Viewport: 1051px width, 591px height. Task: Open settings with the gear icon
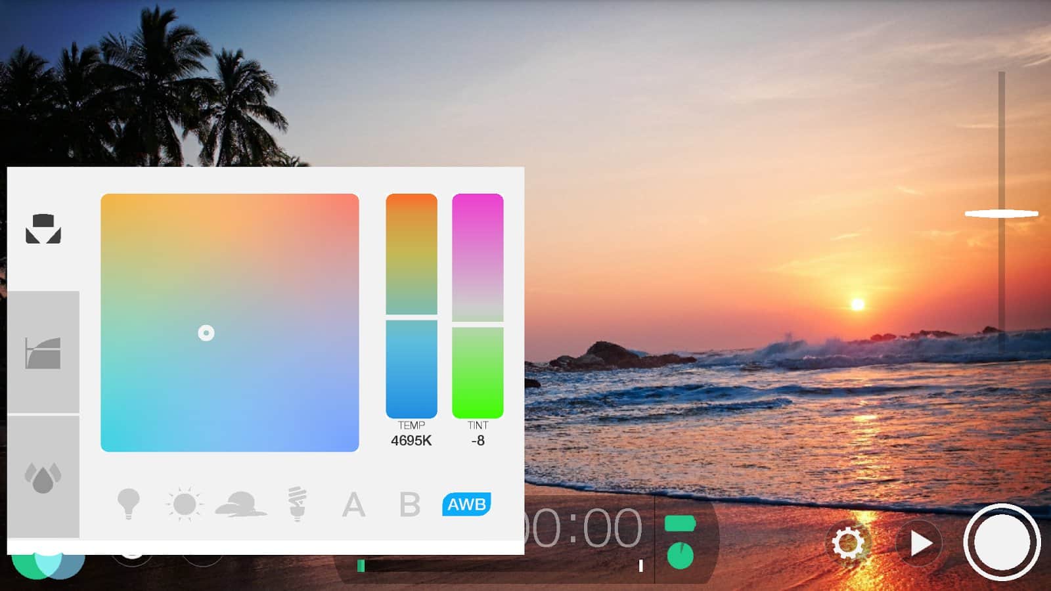point(848,544)
